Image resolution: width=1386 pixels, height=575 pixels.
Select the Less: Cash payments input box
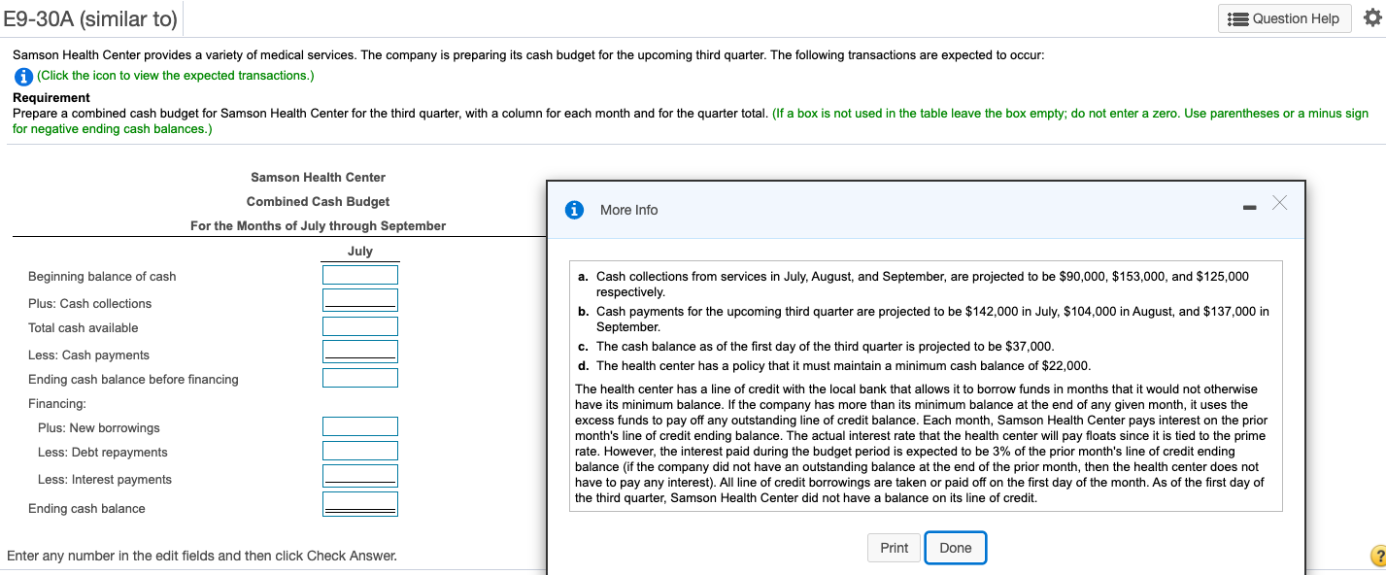(360, 351)
